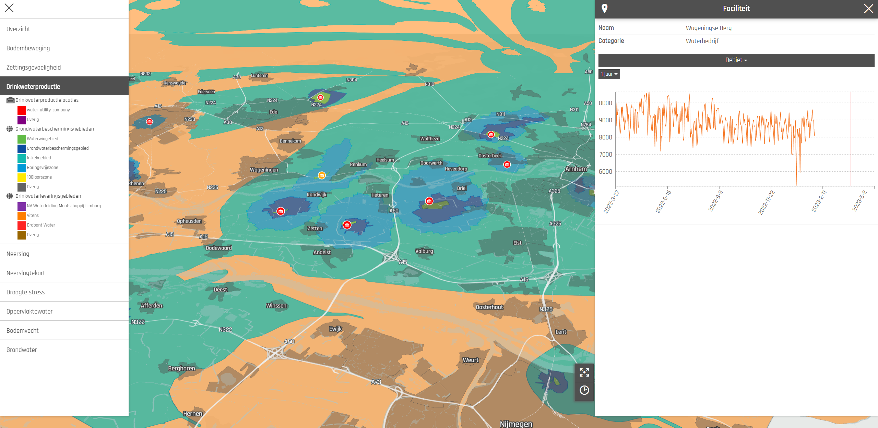Toggle the Boringsvrijezone layer swatch

click(22, 168)
